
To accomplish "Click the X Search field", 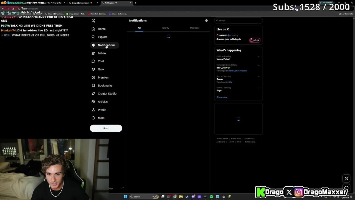I will (x=239, y=21).
